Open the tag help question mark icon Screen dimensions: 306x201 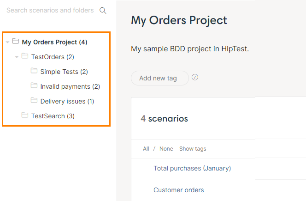(x=195, y=78)
